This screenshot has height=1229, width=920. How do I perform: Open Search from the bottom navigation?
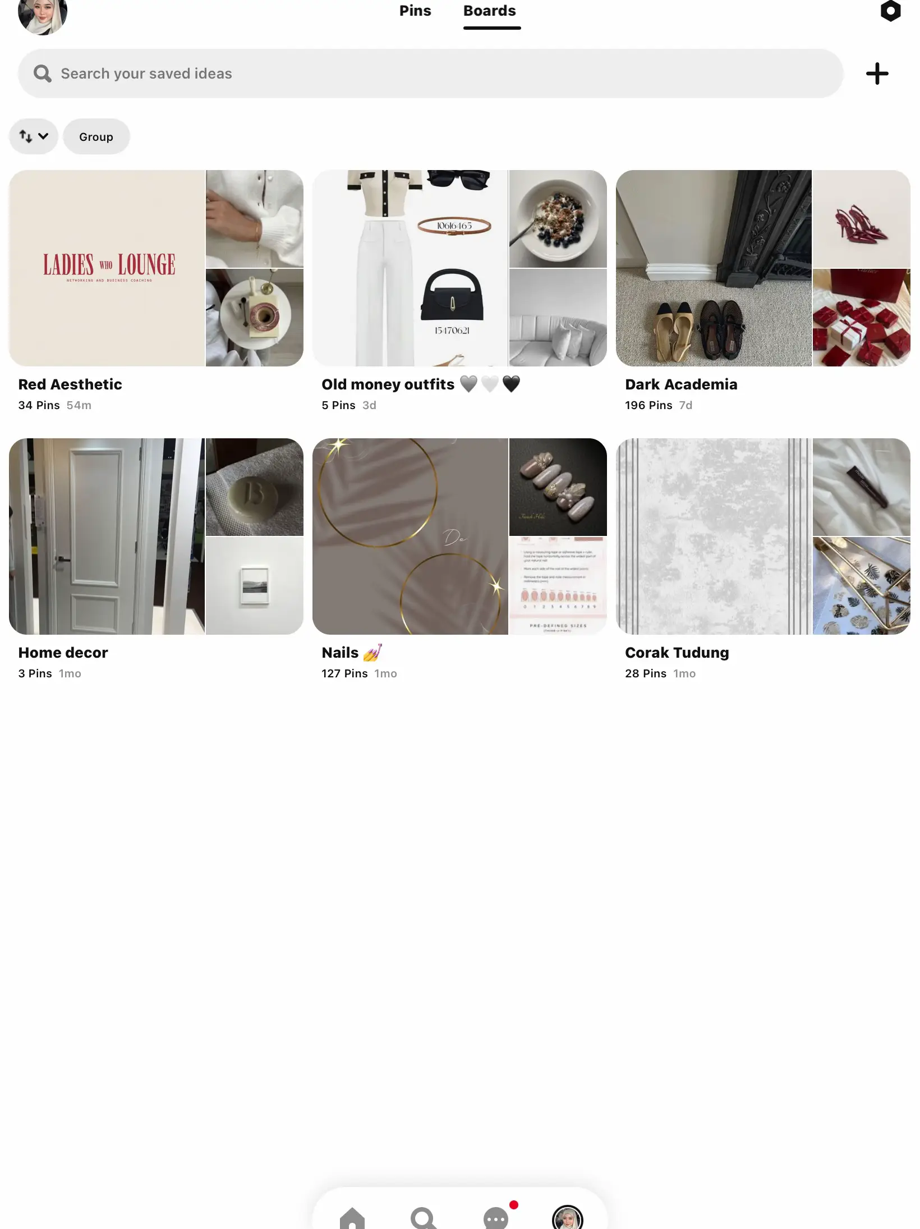click(x=424, y=1218)
